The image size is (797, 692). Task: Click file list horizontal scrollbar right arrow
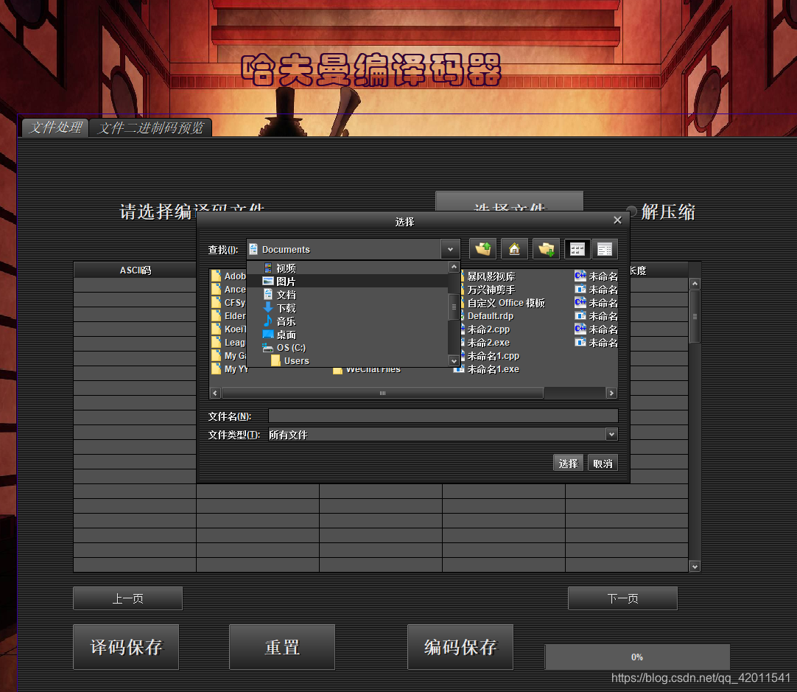pos(611,393)
